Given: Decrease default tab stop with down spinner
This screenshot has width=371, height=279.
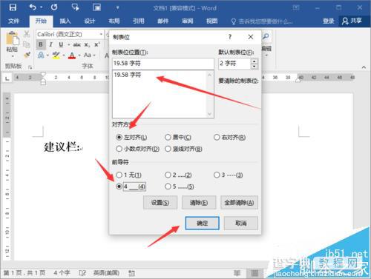Looking at the screenshot, I should point(255,67).
